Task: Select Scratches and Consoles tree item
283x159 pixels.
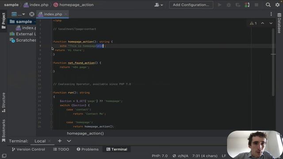Action: click(x=23, y=40)
